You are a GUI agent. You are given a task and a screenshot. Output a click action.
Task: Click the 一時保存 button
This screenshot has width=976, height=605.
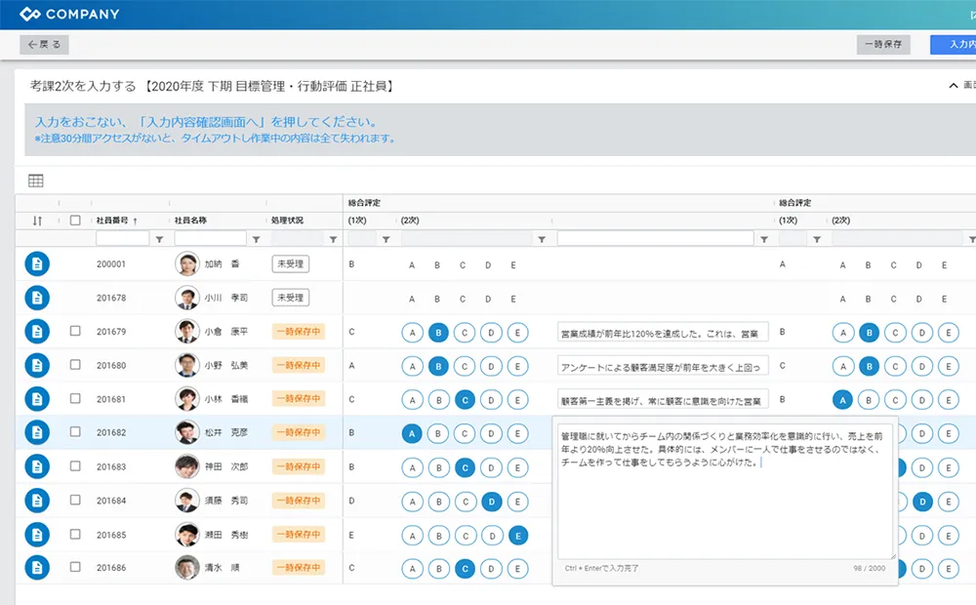click(883, 44)
